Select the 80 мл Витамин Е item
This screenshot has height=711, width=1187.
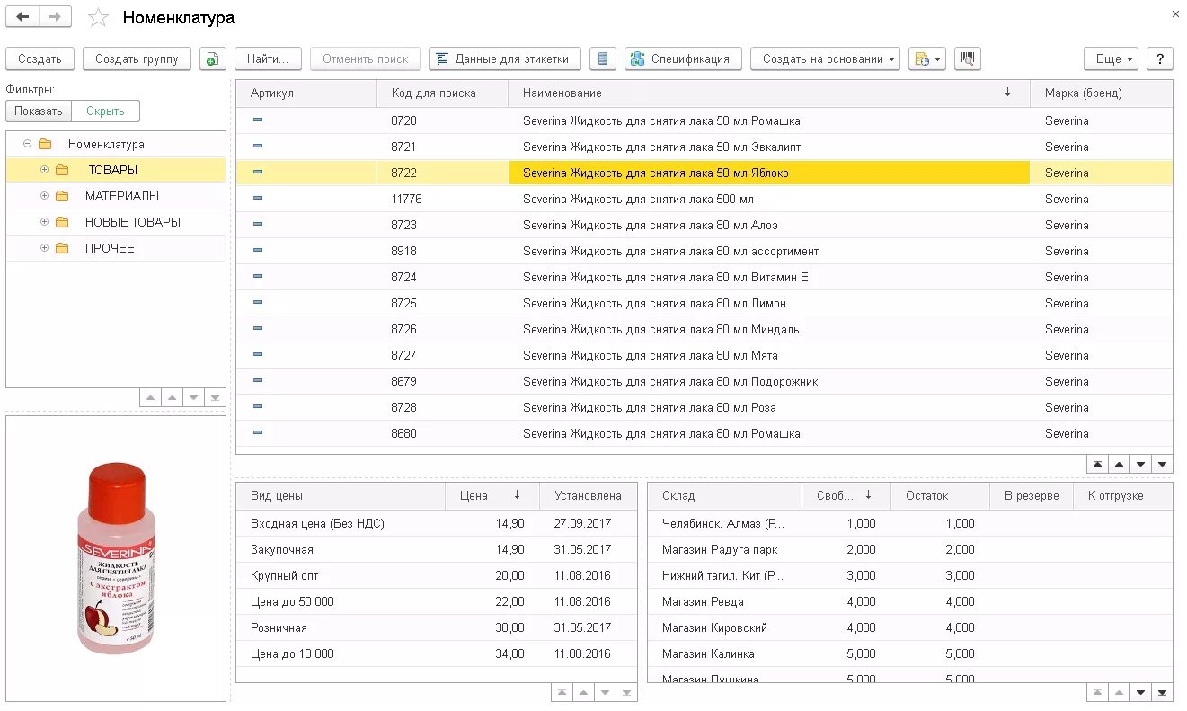[x=704, y=277]
